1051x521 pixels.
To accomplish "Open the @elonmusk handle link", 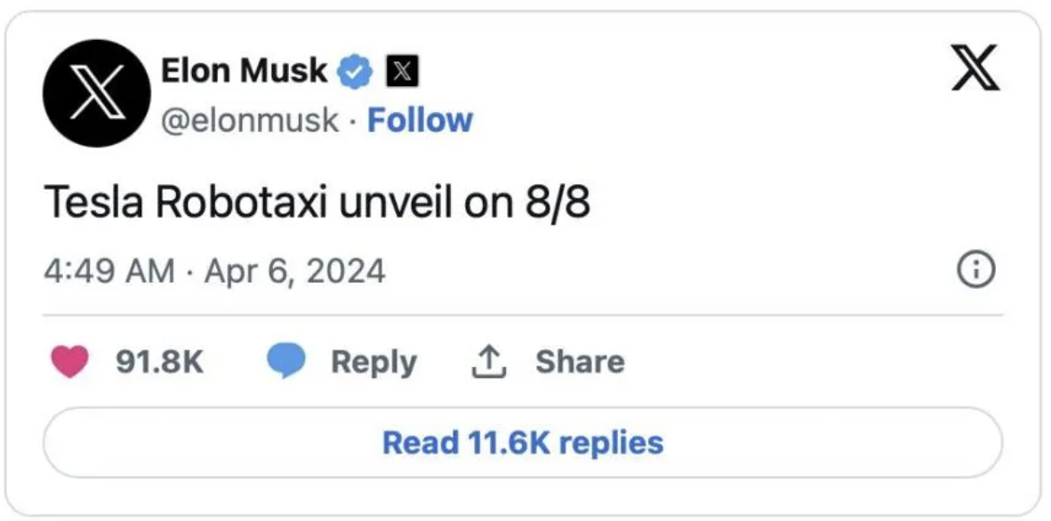I will pyautogui.click(x=249, y=120).
